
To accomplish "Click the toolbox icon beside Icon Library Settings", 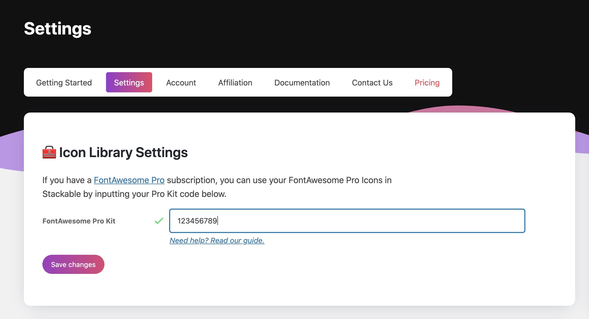I will (x=49, y=153).
